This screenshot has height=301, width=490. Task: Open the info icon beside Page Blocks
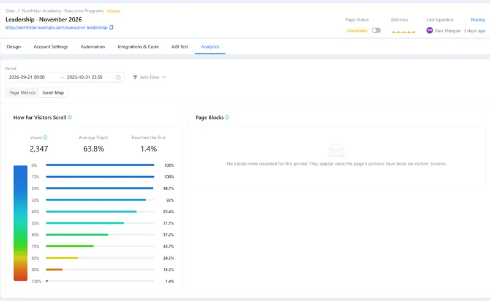pos(227,117)
